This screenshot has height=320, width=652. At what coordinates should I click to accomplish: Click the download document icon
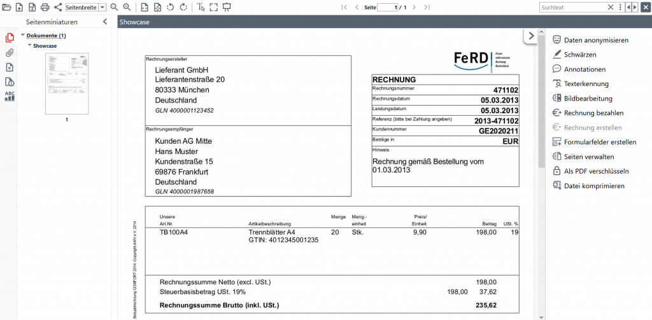pos(19,7)
